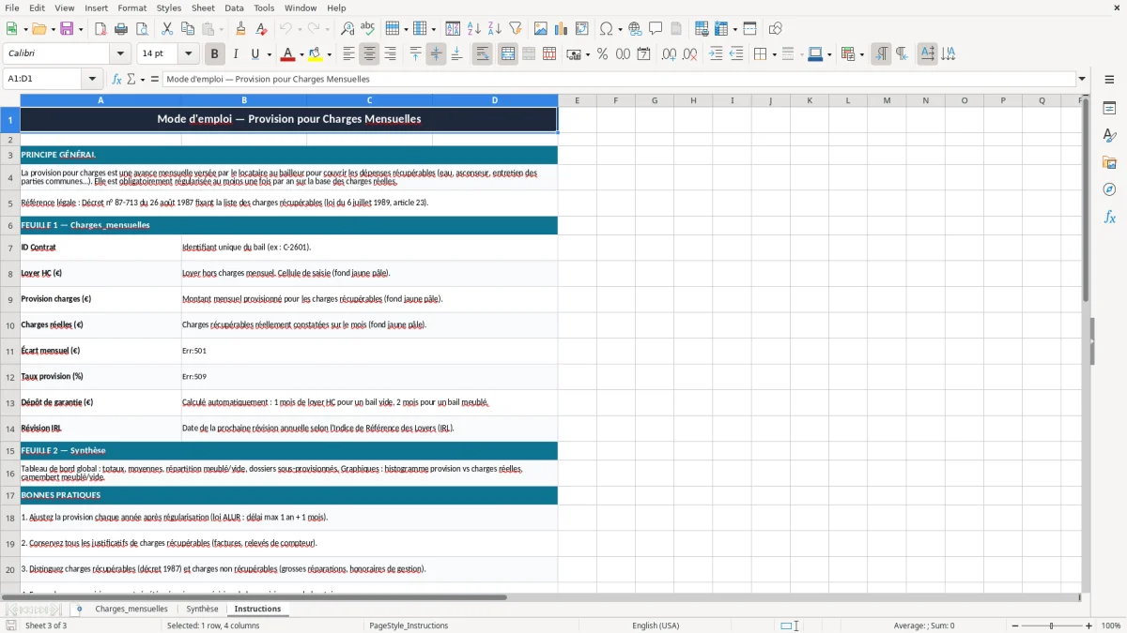Click the Copy icon
Viewport: 1127px width, 633px height.
point(187,29)
